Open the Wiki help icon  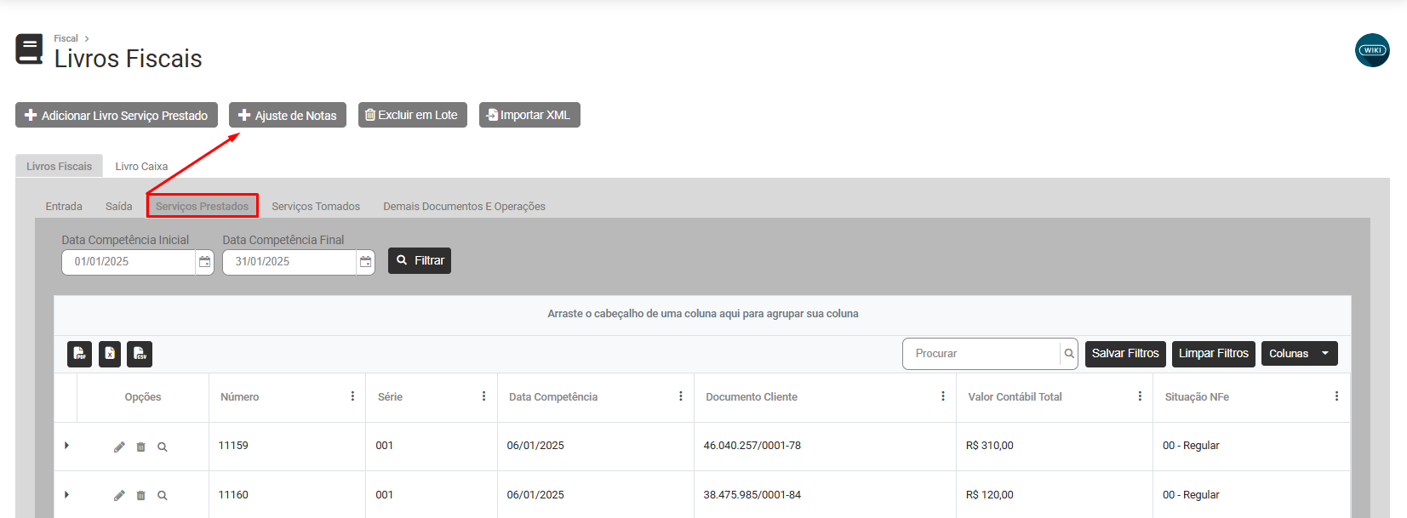pyautogui.click(x=1371, y=50)
